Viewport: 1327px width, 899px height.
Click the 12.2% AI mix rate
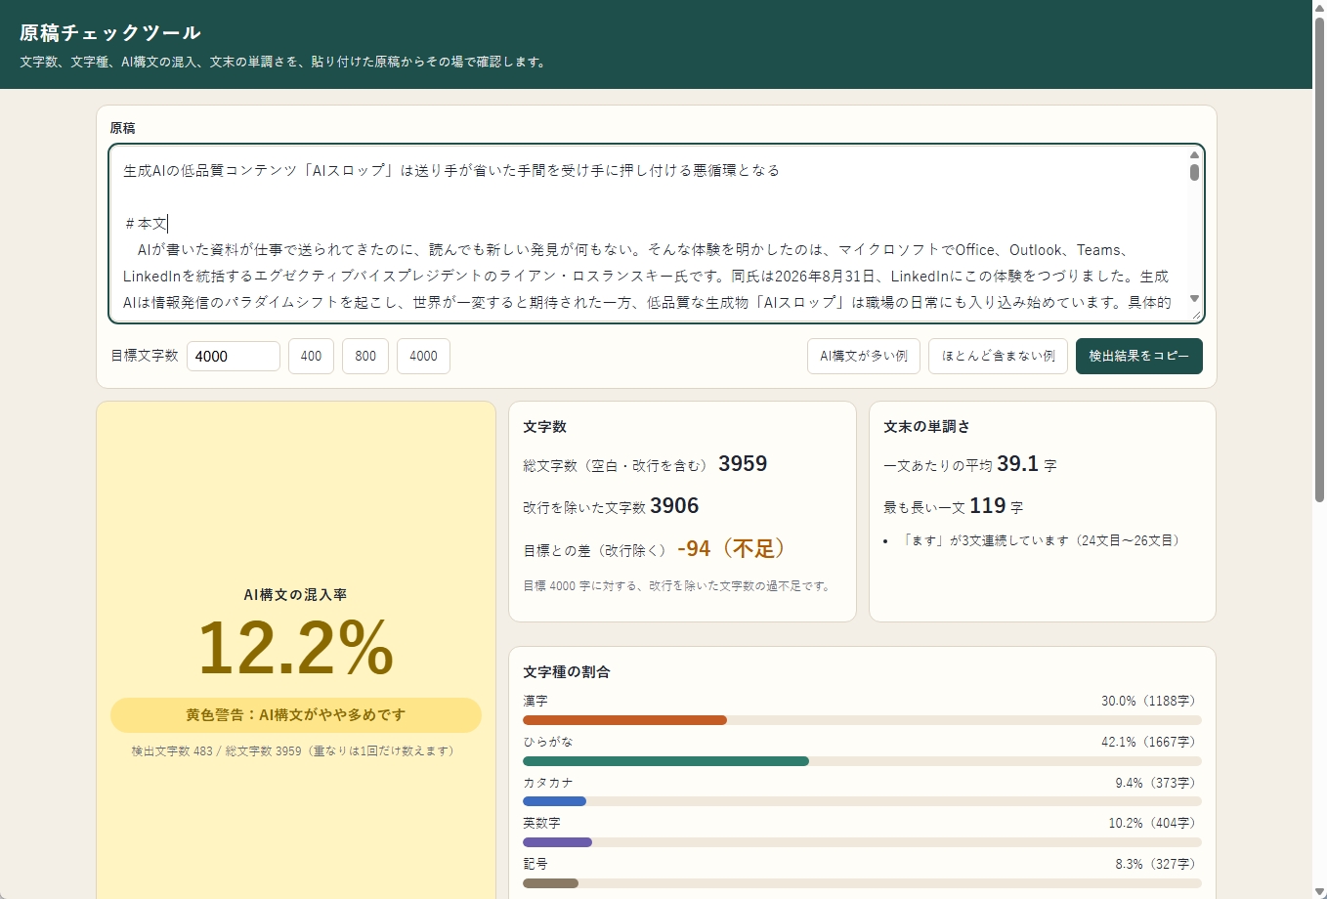tap(295, 647)
